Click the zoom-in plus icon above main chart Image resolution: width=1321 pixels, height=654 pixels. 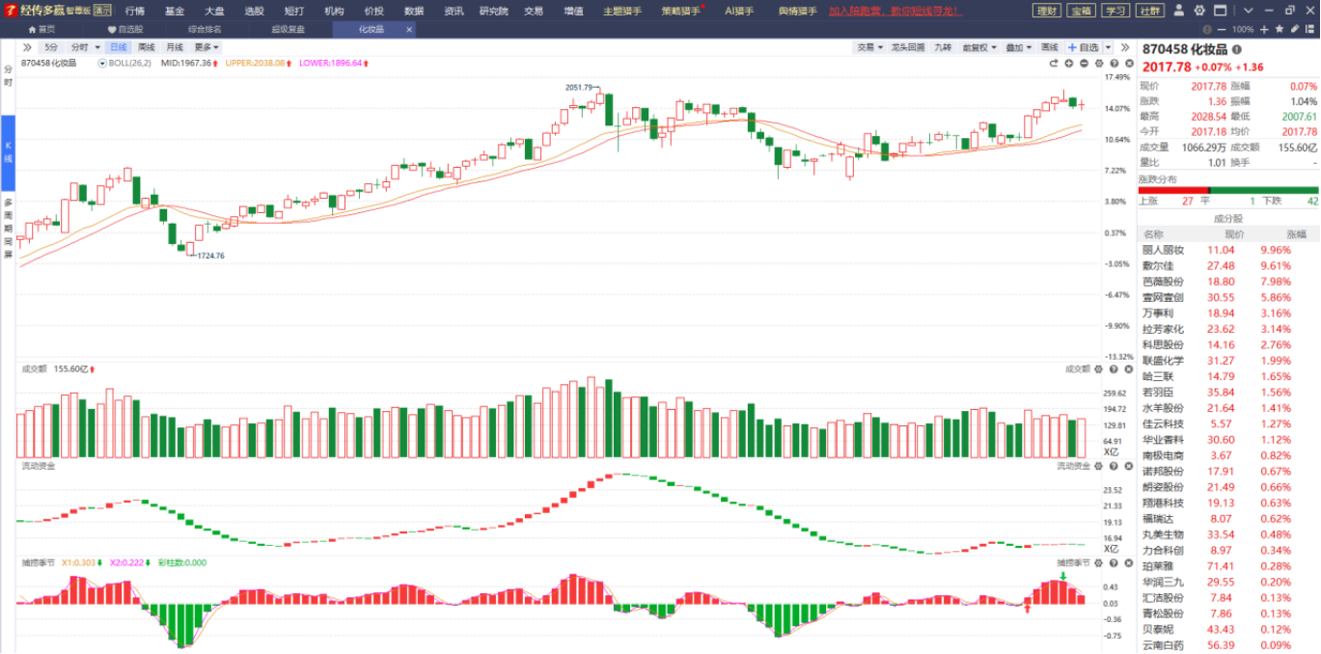click(1069, 63)
